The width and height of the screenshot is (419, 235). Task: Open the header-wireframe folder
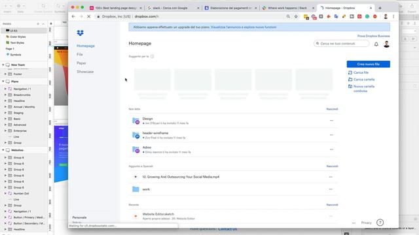[x=155, y=133]
